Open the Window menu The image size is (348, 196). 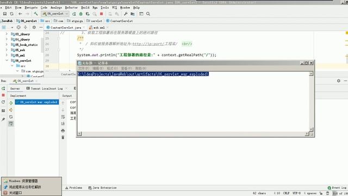point(125,7)
